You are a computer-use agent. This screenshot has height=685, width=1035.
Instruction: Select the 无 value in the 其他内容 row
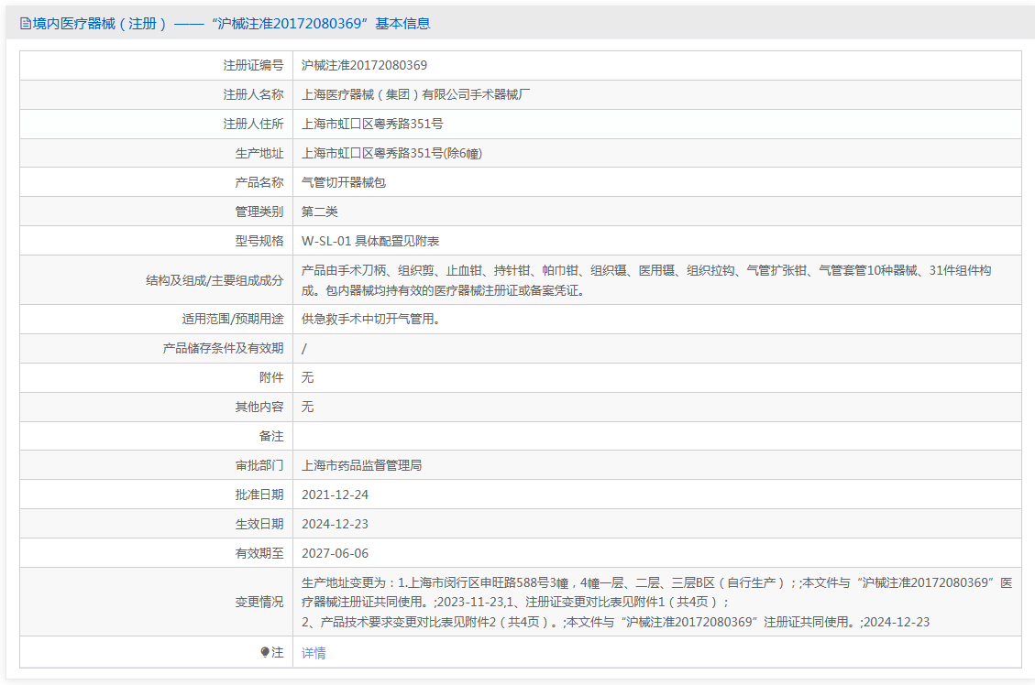pyautogui.click(x=308, y=407)
